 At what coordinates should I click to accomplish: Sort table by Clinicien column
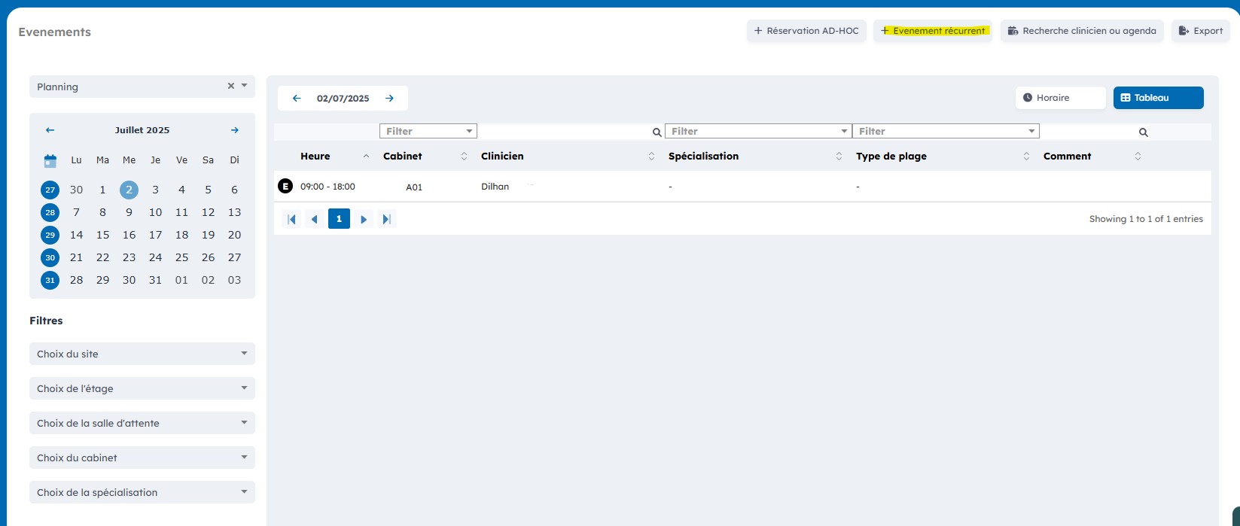pos(651,157)
